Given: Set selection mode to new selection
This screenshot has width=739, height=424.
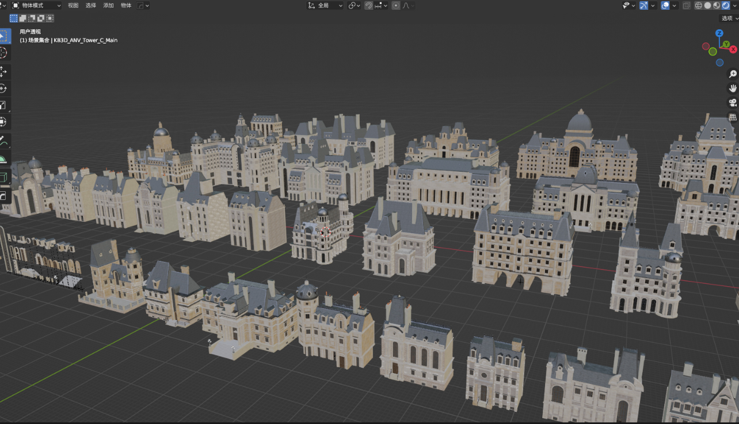Looking at the screenshot, I should [x=14, y=18].
